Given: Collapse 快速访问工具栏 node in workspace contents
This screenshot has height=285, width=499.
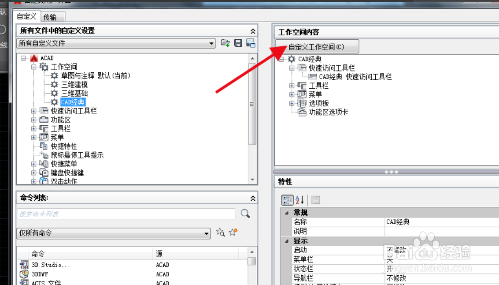Looking at the screenshot, I should pos(292,68).
